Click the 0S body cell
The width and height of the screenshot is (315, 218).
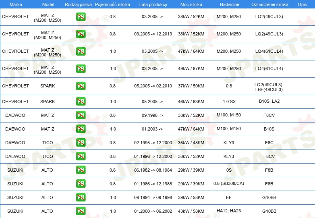point(229,170)
